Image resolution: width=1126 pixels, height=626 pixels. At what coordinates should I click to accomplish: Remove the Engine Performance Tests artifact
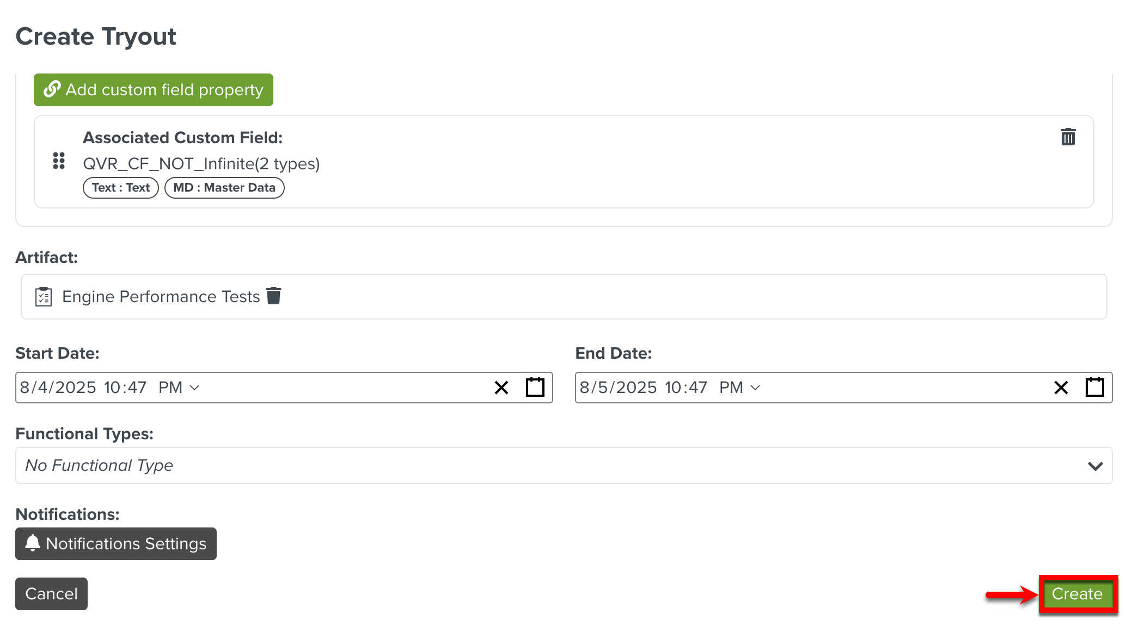click(x=273, y=296)
